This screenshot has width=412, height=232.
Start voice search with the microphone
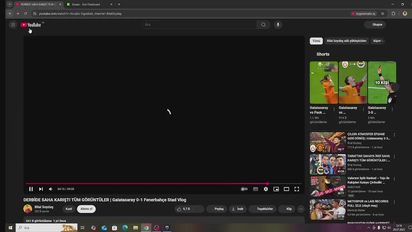pyautogui.click(x=278, y=24)
